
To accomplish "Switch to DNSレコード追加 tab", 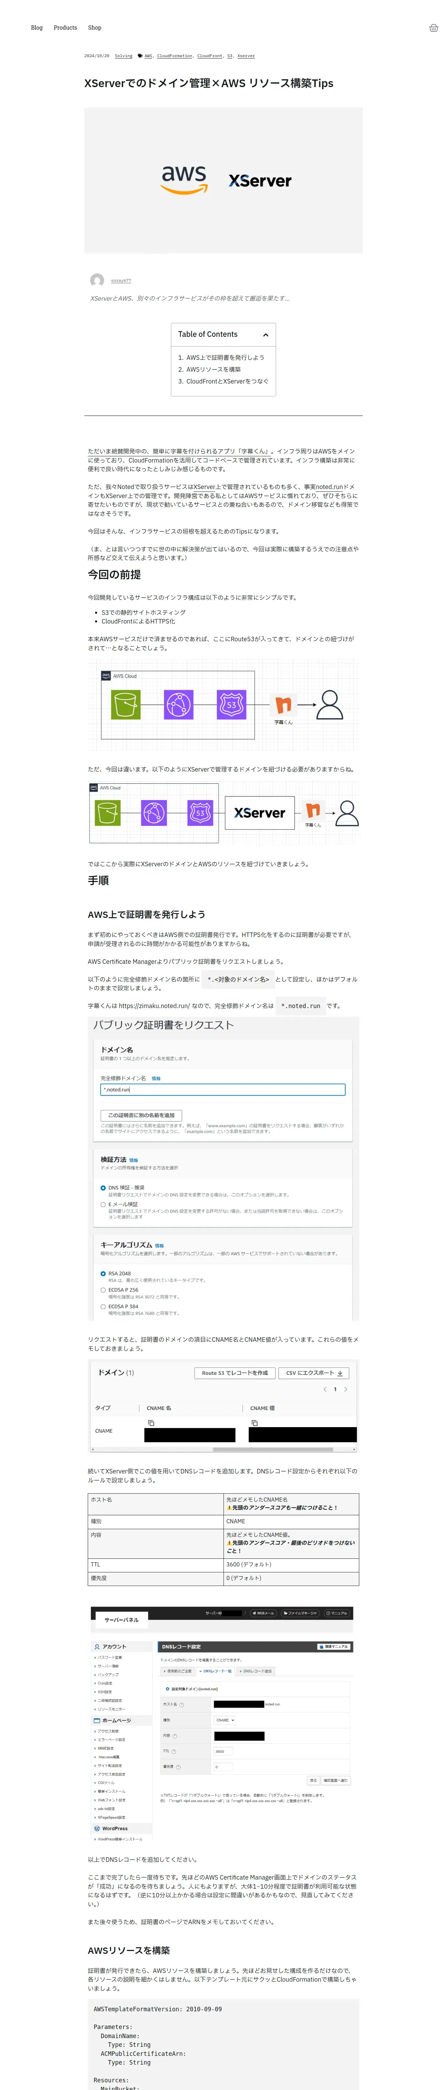I will tap(256, 1671).
